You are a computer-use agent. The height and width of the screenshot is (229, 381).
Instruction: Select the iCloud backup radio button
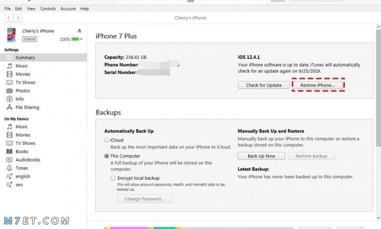[106, 140]
